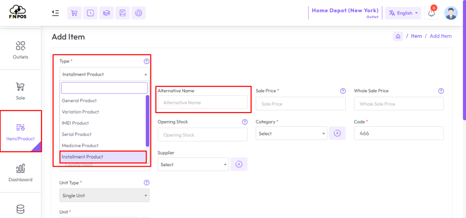
Task: Click the circular fullscreen shortcut icon
Action: [138, 13]
